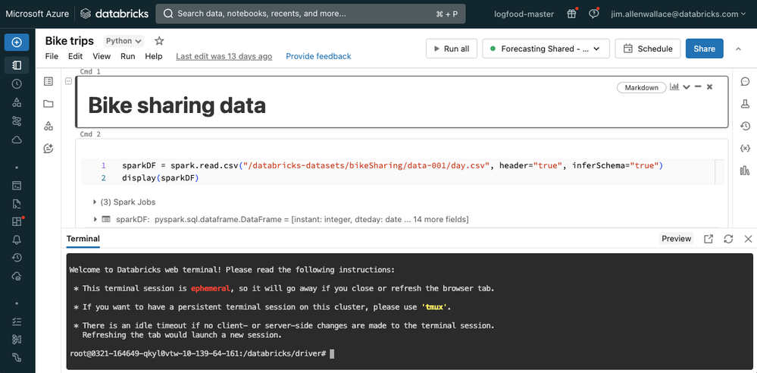Open the Run menu
Viewport: 757px width, 373px height.
pos(127,56)
